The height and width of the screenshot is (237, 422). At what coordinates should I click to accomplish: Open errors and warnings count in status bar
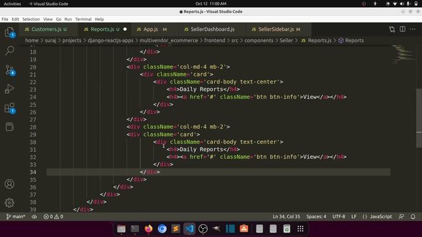[53, 217]
